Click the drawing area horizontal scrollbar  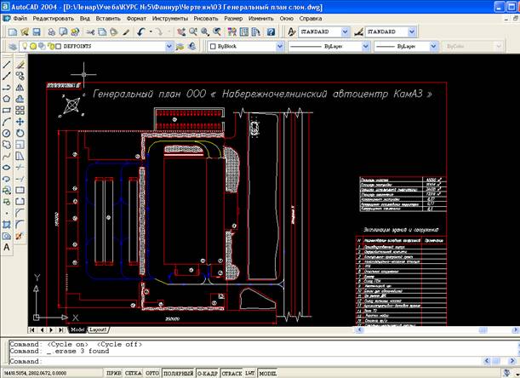437,330
